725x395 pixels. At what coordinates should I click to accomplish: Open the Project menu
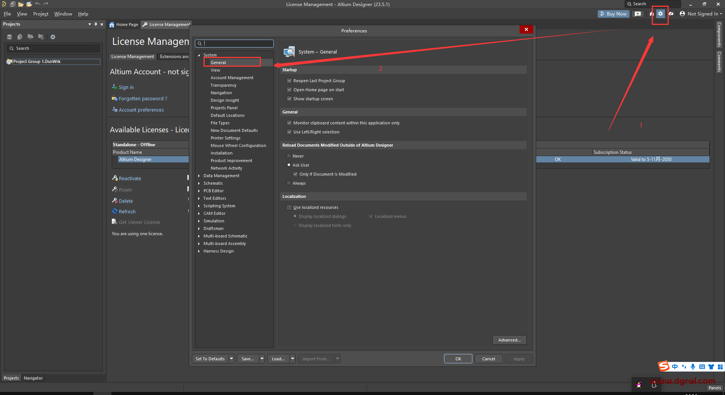40,14
